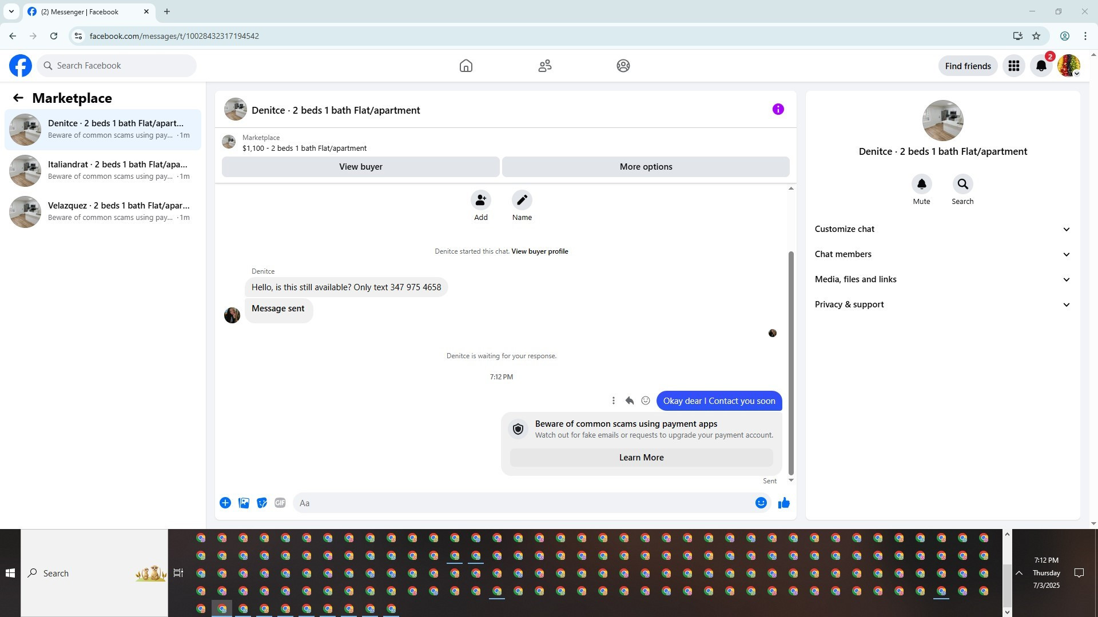1098x617 pixels.
Task: Open the emoji picker in message box
Action: [x=761, y=503]
